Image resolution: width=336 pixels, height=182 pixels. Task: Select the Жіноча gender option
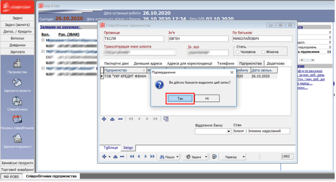(x=263, y=52)
